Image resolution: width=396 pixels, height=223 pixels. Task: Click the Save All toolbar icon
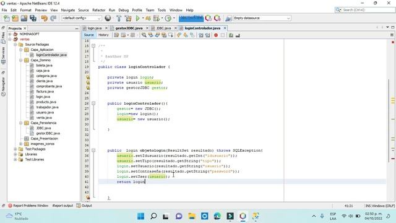(x=33, y=18)
